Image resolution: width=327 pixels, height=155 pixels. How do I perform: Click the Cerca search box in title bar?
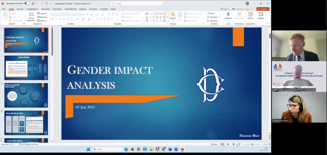pos(136,3)
